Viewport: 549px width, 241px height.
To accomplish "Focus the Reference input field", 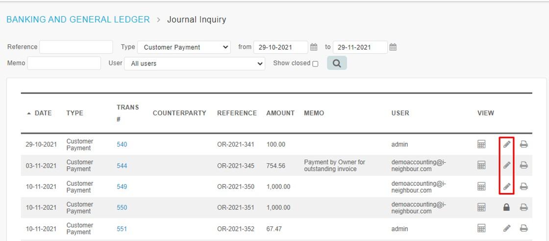I will point(76,47).
